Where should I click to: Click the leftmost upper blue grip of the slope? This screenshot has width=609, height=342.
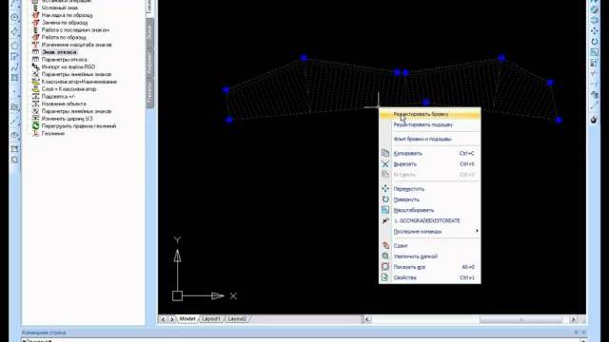[x=226, y=90]
